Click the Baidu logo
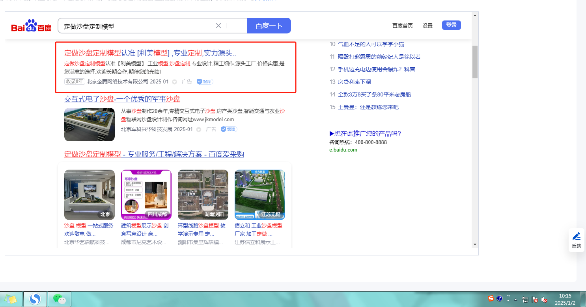The width and height of the screenshot is (586, 307). pos(31,26)
